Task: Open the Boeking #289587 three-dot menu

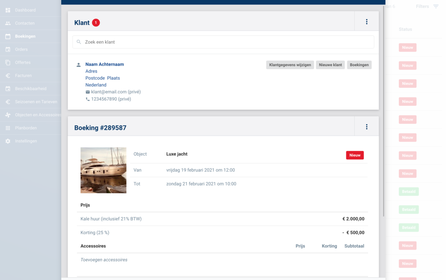Action: point(366,127)
